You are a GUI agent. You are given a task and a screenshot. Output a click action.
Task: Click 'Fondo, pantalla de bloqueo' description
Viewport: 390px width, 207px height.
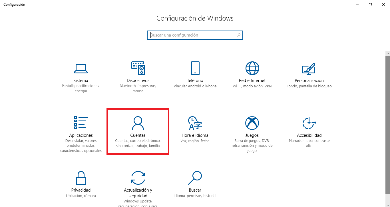[x=309, y=86]
